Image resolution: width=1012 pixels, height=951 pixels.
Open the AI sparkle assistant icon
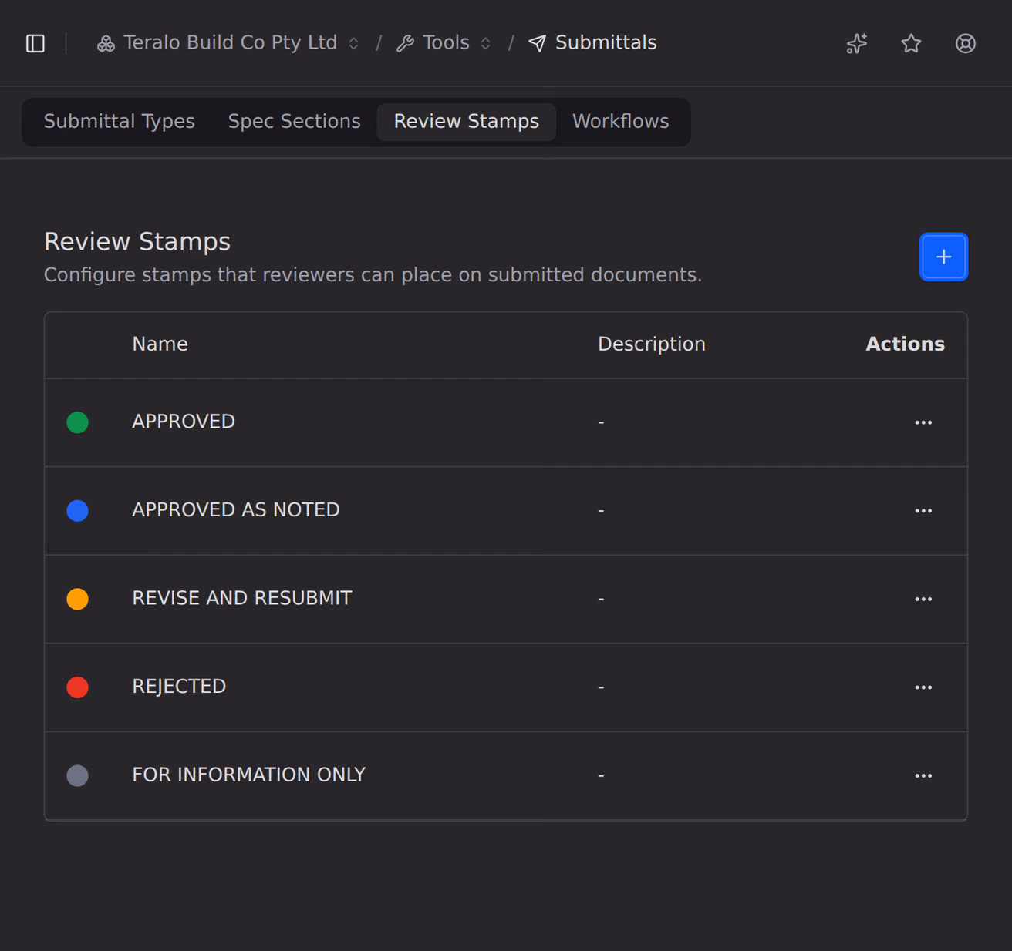[857, 43]
